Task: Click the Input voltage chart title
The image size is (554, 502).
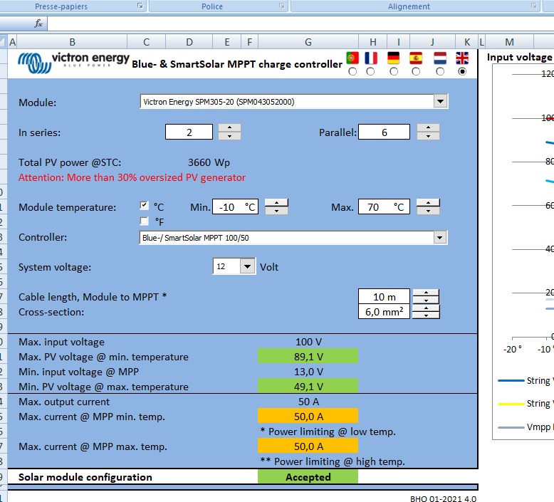Action: 520,57
